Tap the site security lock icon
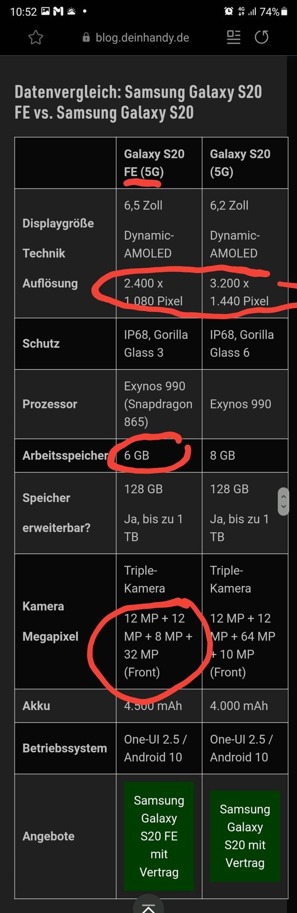Viewport: 297px width, 913px height. [86, 38]
